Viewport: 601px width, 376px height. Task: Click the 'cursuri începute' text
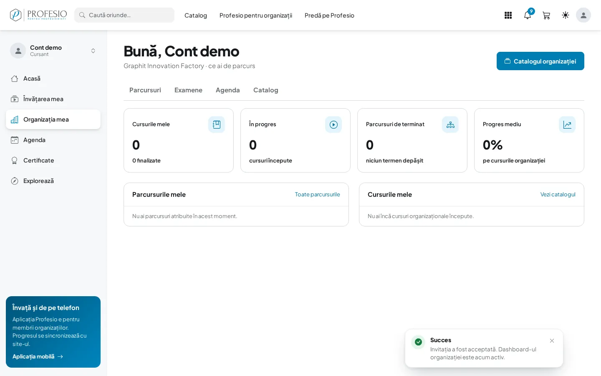[x=270, y=160]
